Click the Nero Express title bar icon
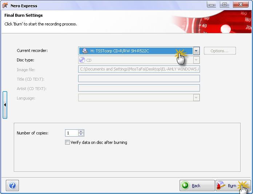This screenshot has width=253, height=194. tap(5, 5)
